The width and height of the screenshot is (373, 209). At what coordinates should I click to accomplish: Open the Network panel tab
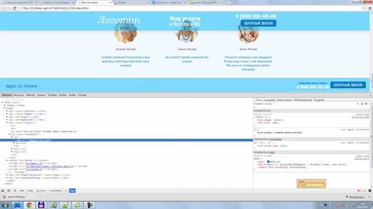pos(31,95)
